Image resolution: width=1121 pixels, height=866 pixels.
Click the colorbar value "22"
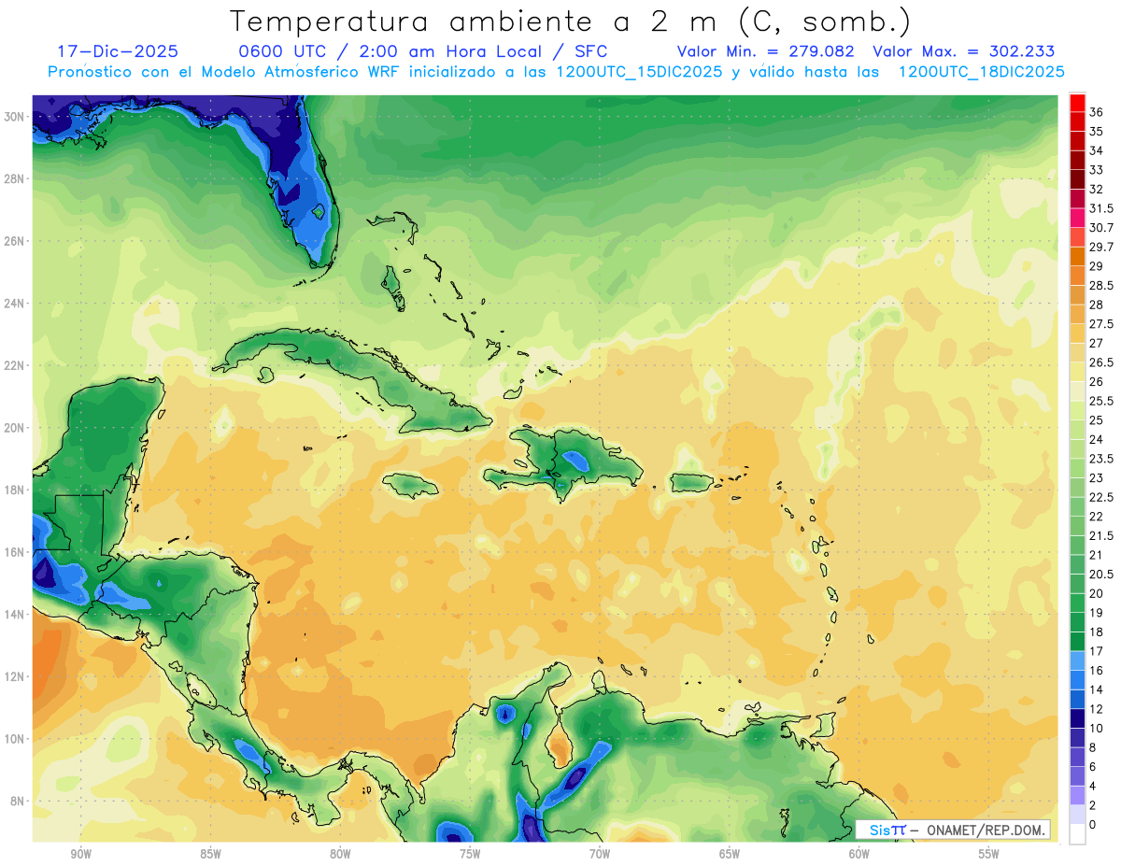pos(1097,517)
